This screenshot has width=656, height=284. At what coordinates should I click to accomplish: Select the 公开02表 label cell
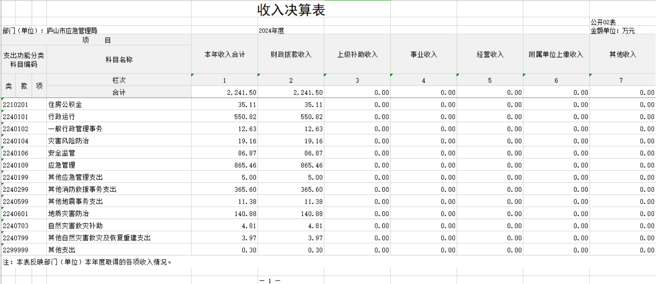pyautogui.click(x=603, y=22)
